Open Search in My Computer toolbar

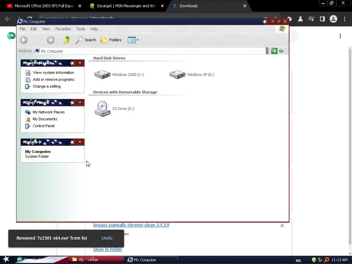pyautogui.click(x=86, y=40)
